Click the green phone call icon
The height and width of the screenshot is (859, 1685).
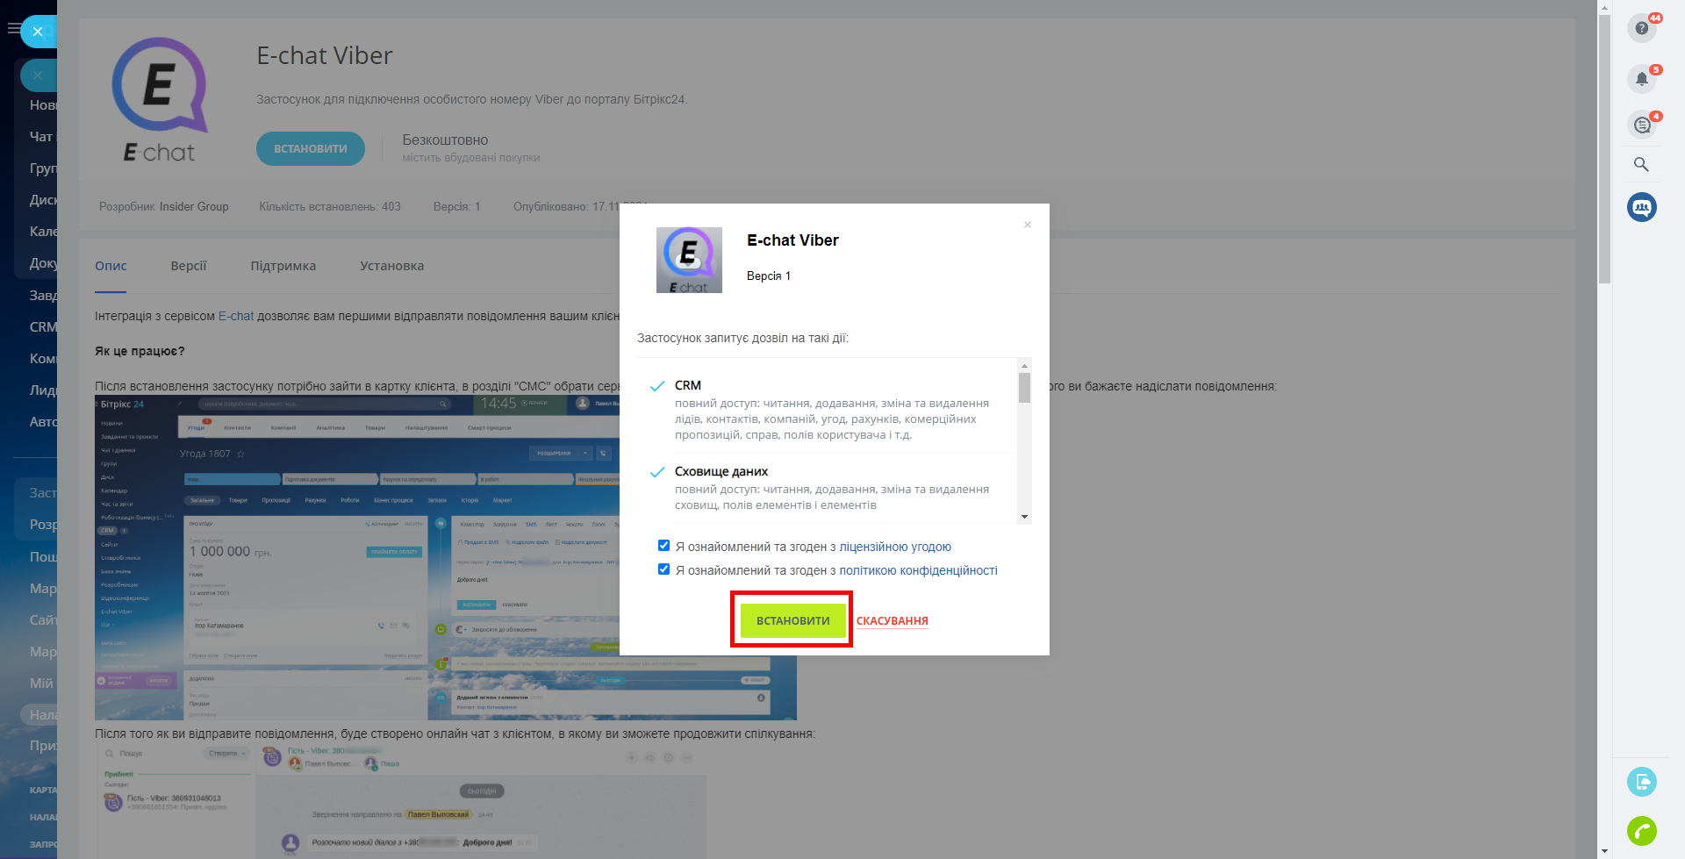coord(1642,830)
